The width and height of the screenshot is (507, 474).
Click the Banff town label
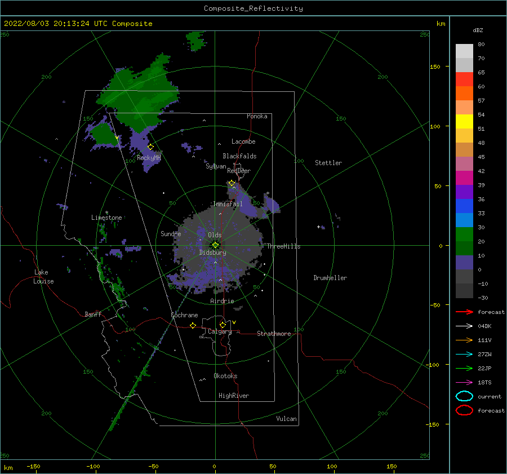pos(93,314)
